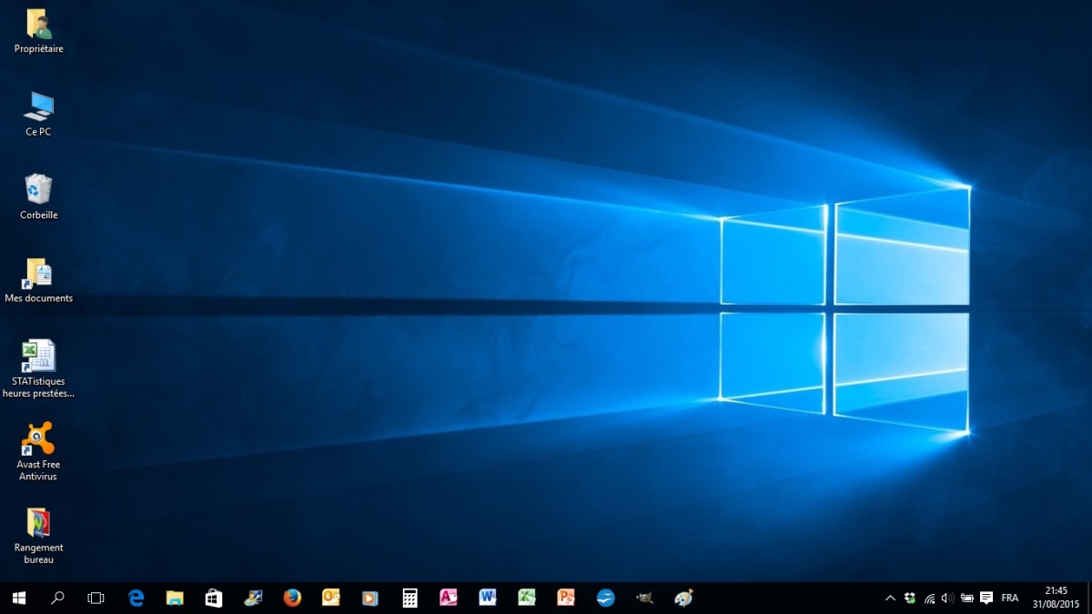Open the Dropbox tray icon
The image size is (1092, 614).
[910, 598]
